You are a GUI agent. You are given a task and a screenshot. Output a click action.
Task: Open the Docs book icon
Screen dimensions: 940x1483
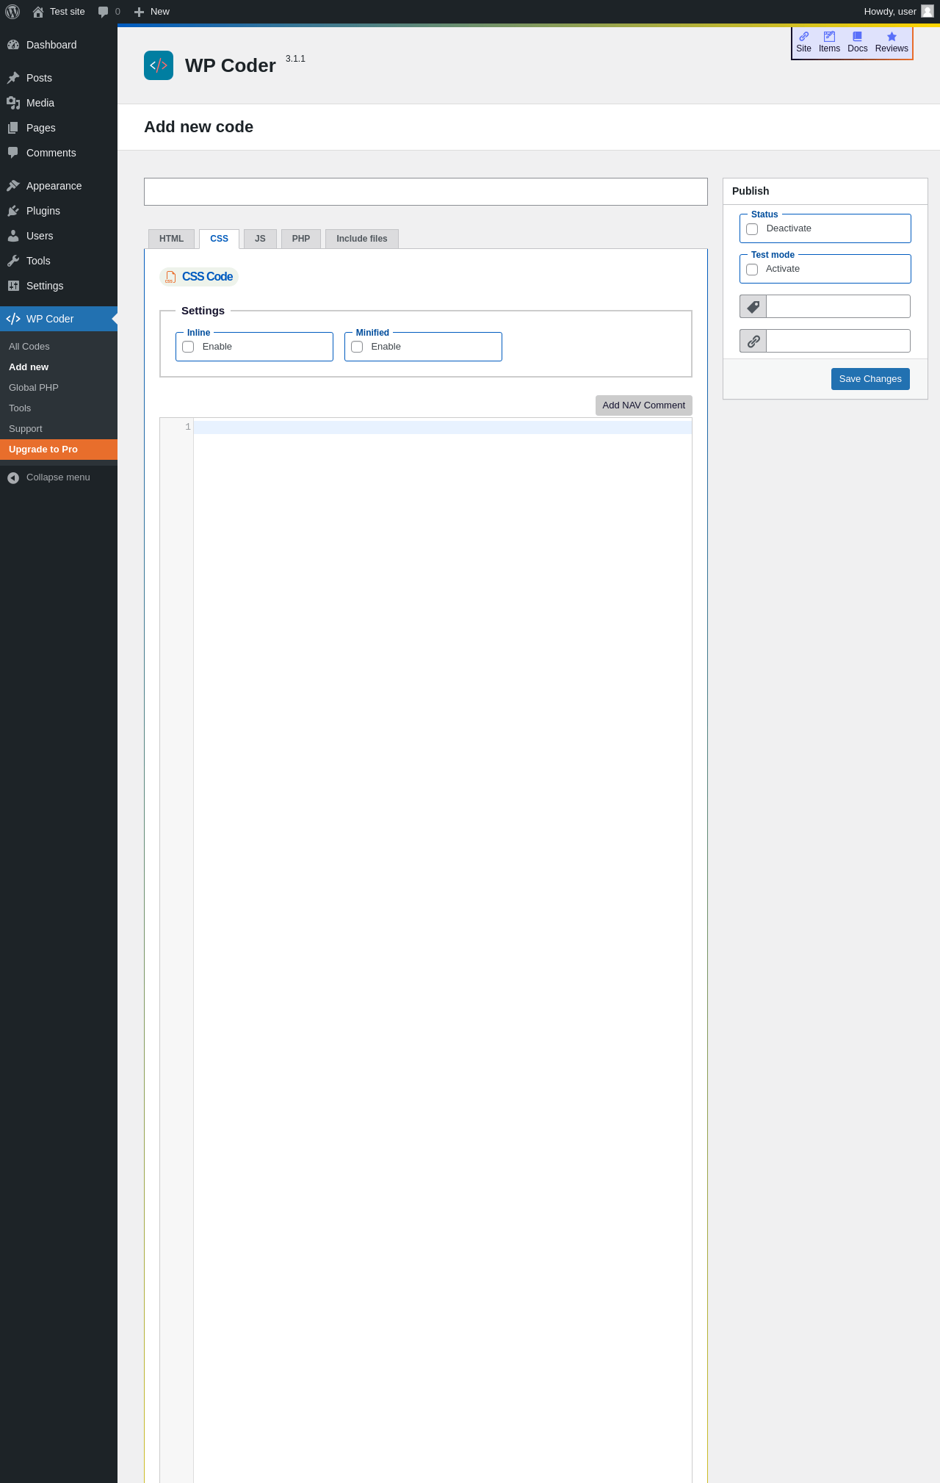(857, 36)
